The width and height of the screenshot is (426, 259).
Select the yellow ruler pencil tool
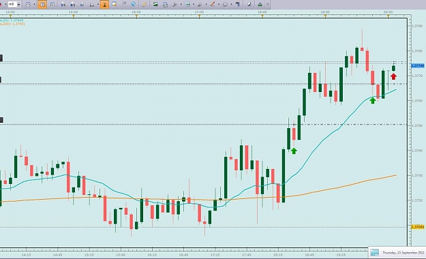144,4
